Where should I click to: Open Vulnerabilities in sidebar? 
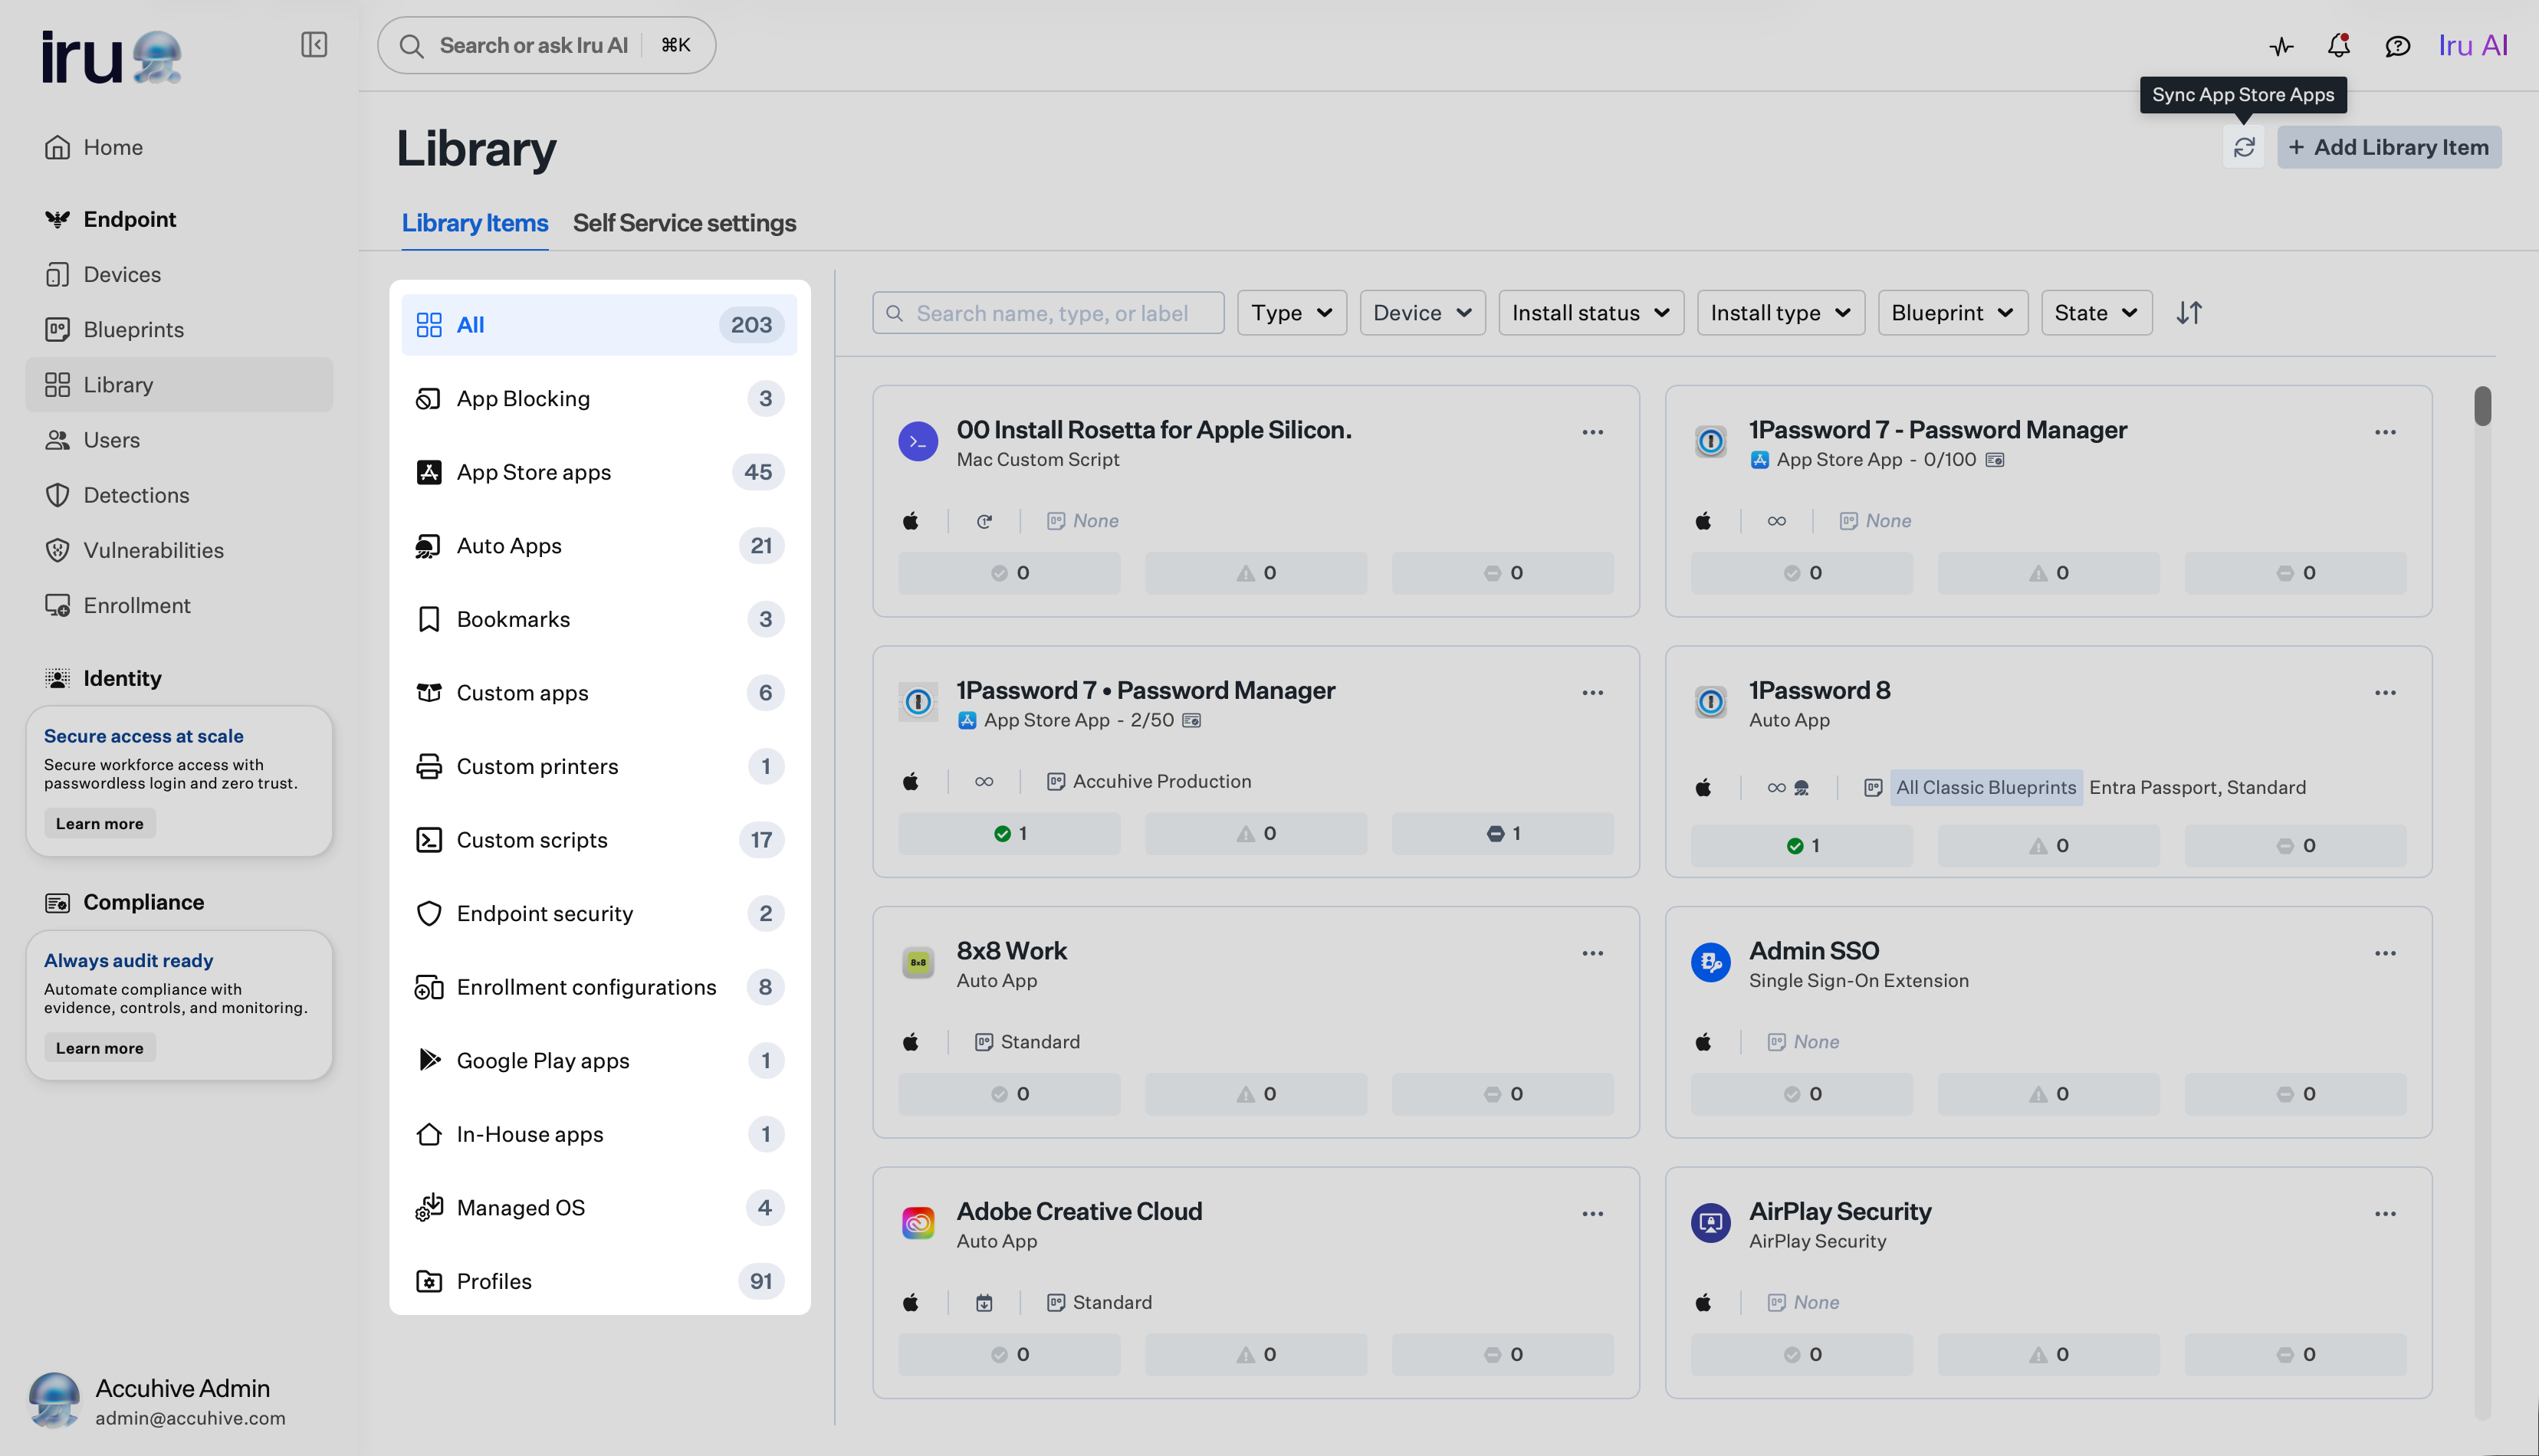(x=179, y=550)
